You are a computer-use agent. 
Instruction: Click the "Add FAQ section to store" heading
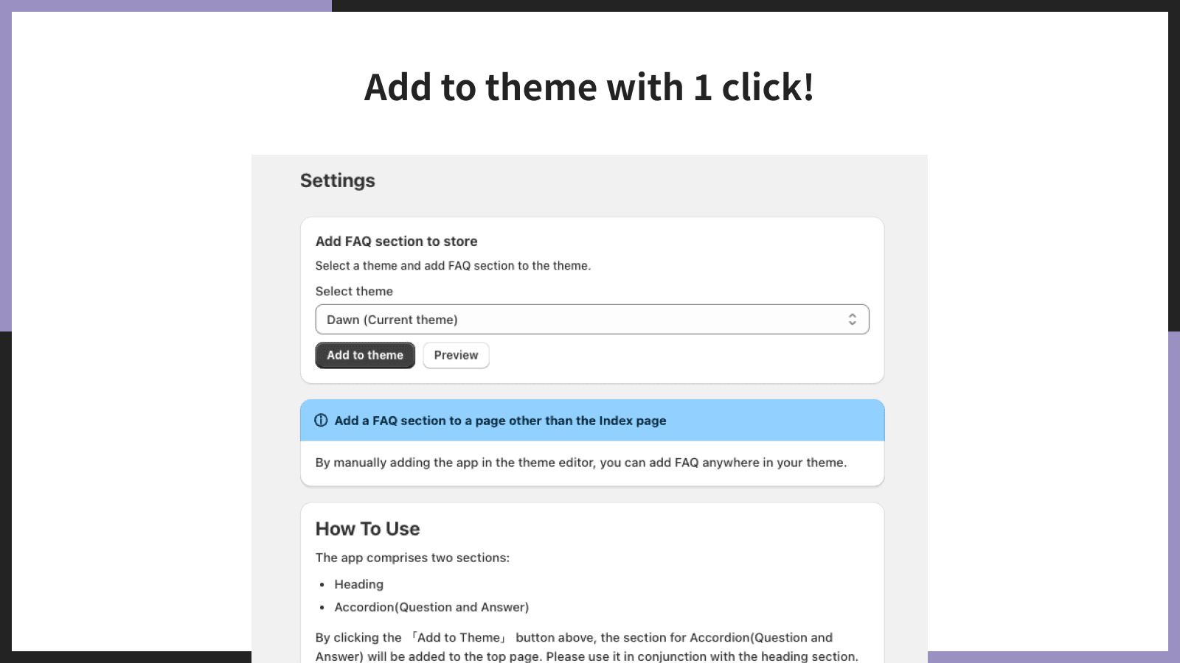pos(396,242)
